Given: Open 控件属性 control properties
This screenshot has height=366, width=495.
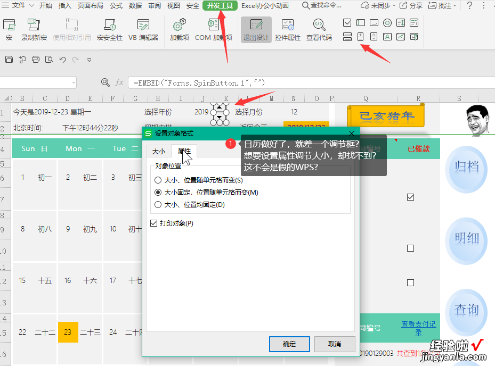Looking at the screenshot, I should point(287,29).
